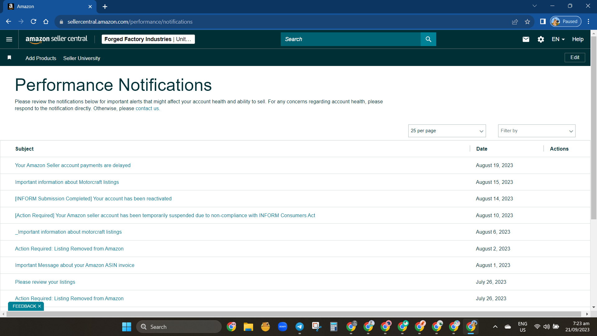The width and height of the screenshot is (597, 336).
Task: Open the Help menu item
Action: (578, 39)
